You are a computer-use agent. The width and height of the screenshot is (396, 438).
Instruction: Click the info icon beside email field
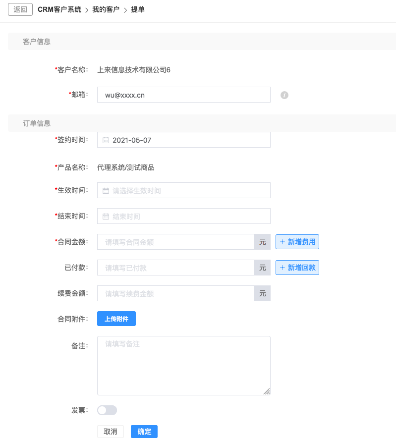click(284, 95)
